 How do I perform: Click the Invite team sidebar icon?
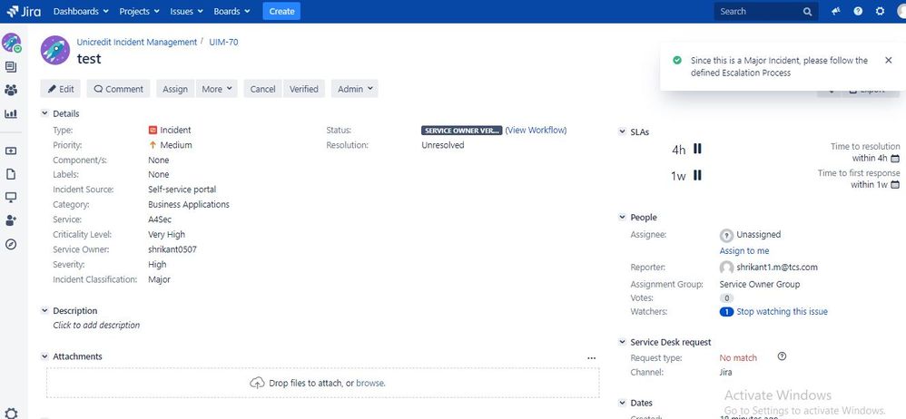10,220
